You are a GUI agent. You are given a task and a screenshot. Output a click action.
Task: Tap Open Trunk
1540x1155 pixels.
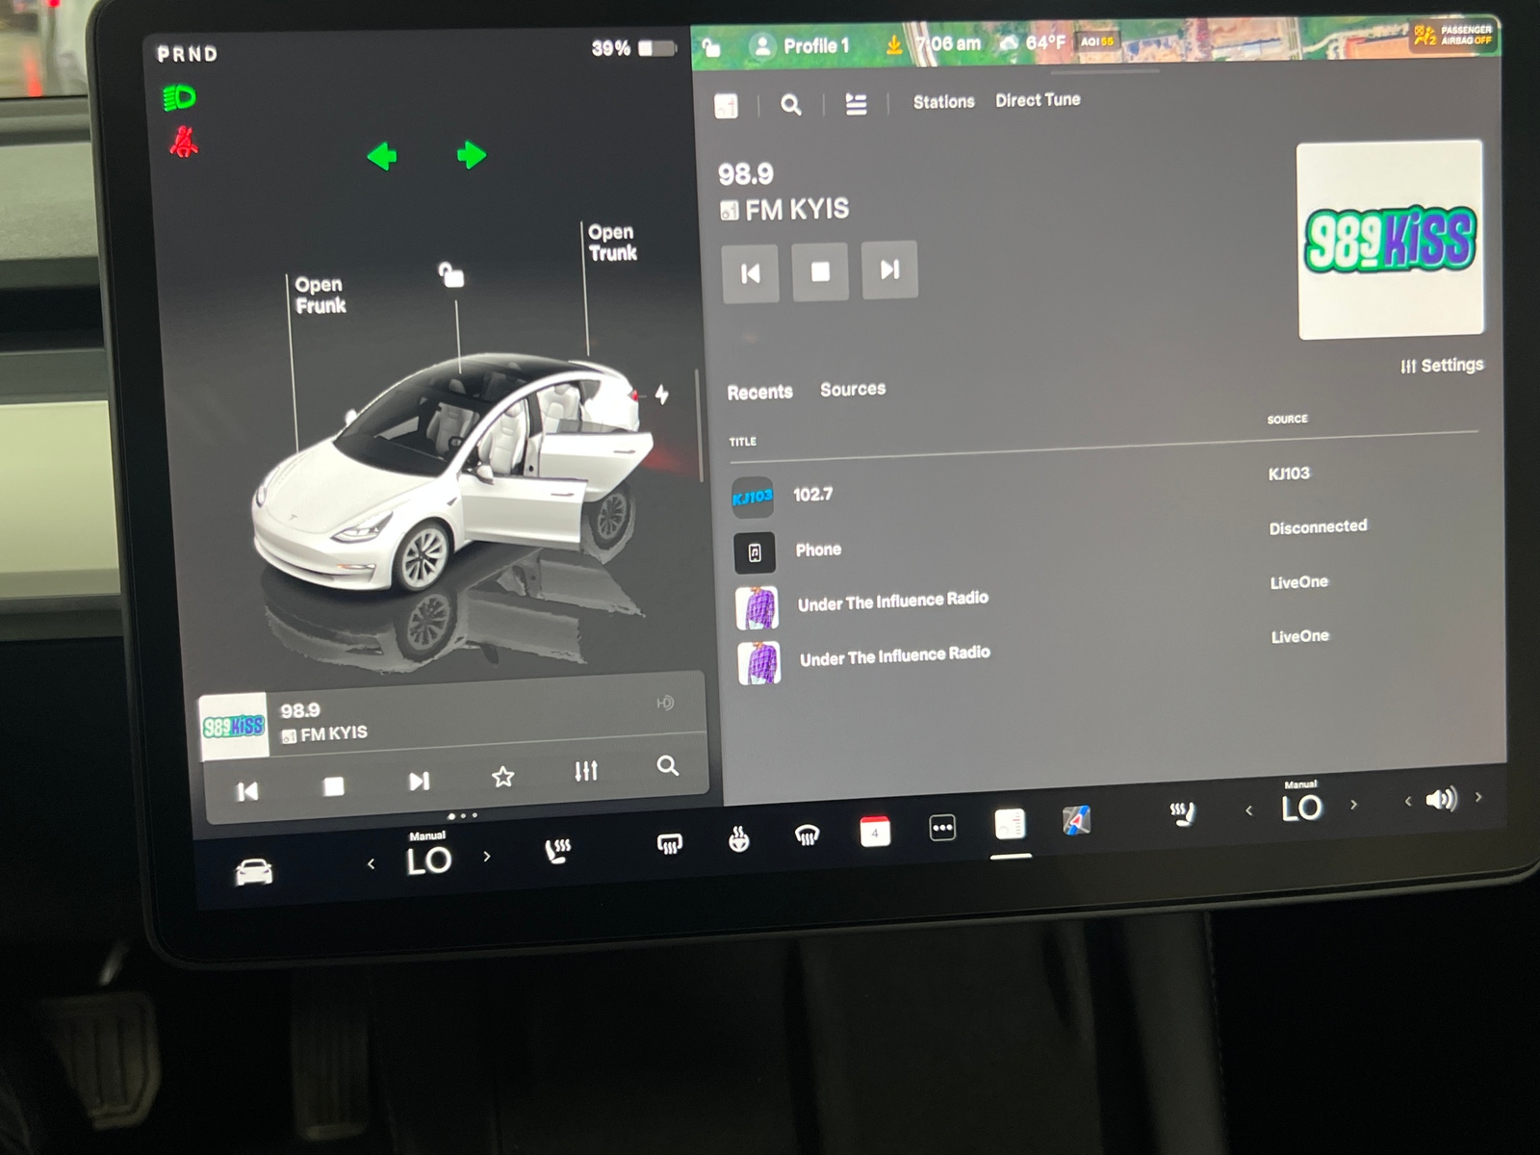(612, 243)
